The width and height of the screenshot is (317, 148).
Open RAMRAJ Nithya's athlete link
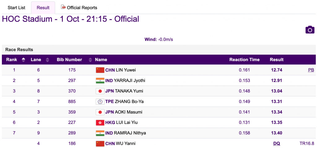tap(130, 133)
